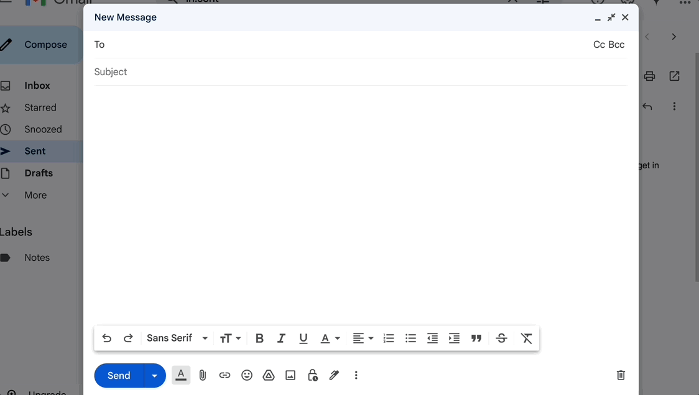This screenshot has height=395, width=699.
Task: Toggle italic formatting
Action: [281, 338]
